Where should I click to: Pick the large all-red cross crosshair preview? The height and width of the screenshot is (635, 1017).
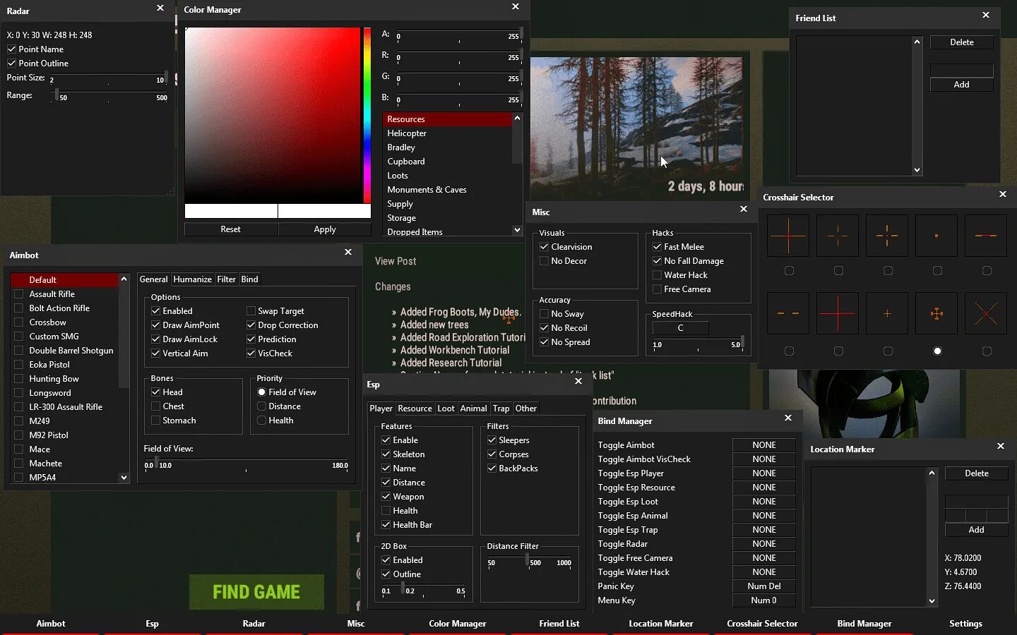(x=838, y=313)
